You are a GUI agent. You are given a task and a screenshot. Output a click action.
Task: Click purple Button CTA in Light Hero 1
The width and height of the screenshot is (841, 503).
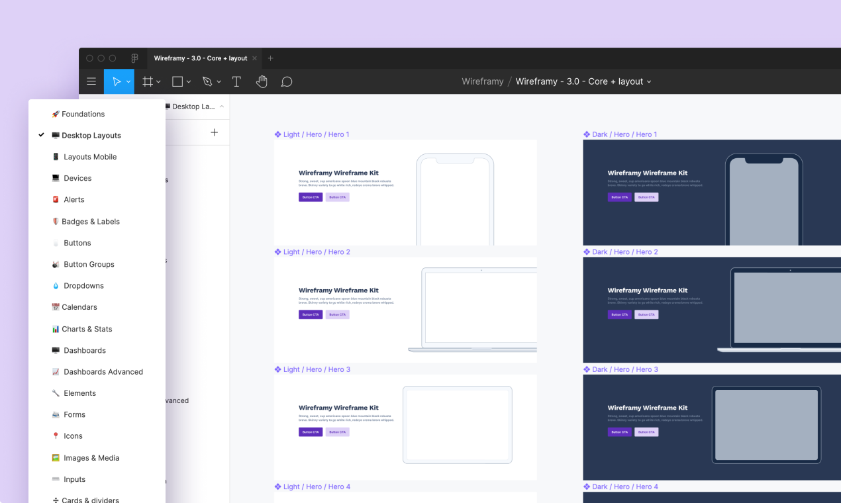(x=311, y=197)
